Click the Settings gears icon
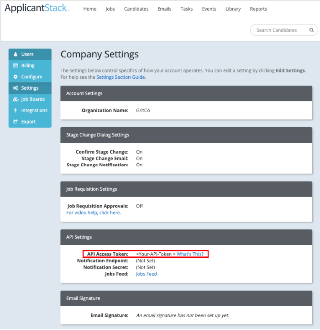The height and width of the screenshot is (330, 320). point(15,88)
